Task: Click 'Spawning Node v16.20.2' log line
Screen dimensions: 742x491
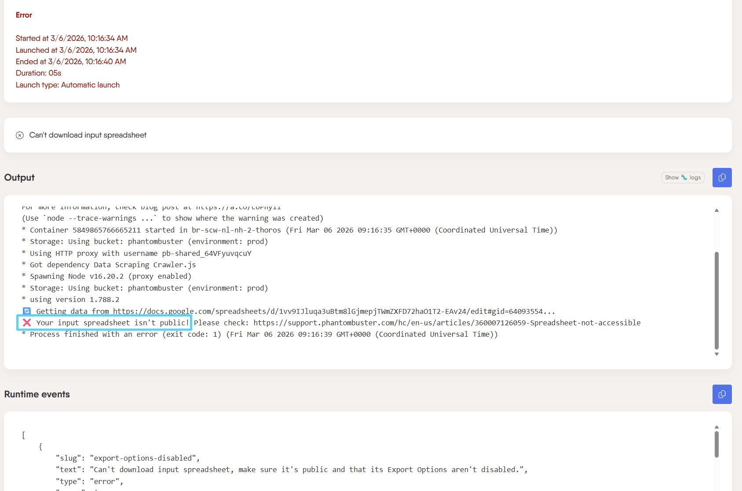Action: pyautogui.click(x=106, y=276)
